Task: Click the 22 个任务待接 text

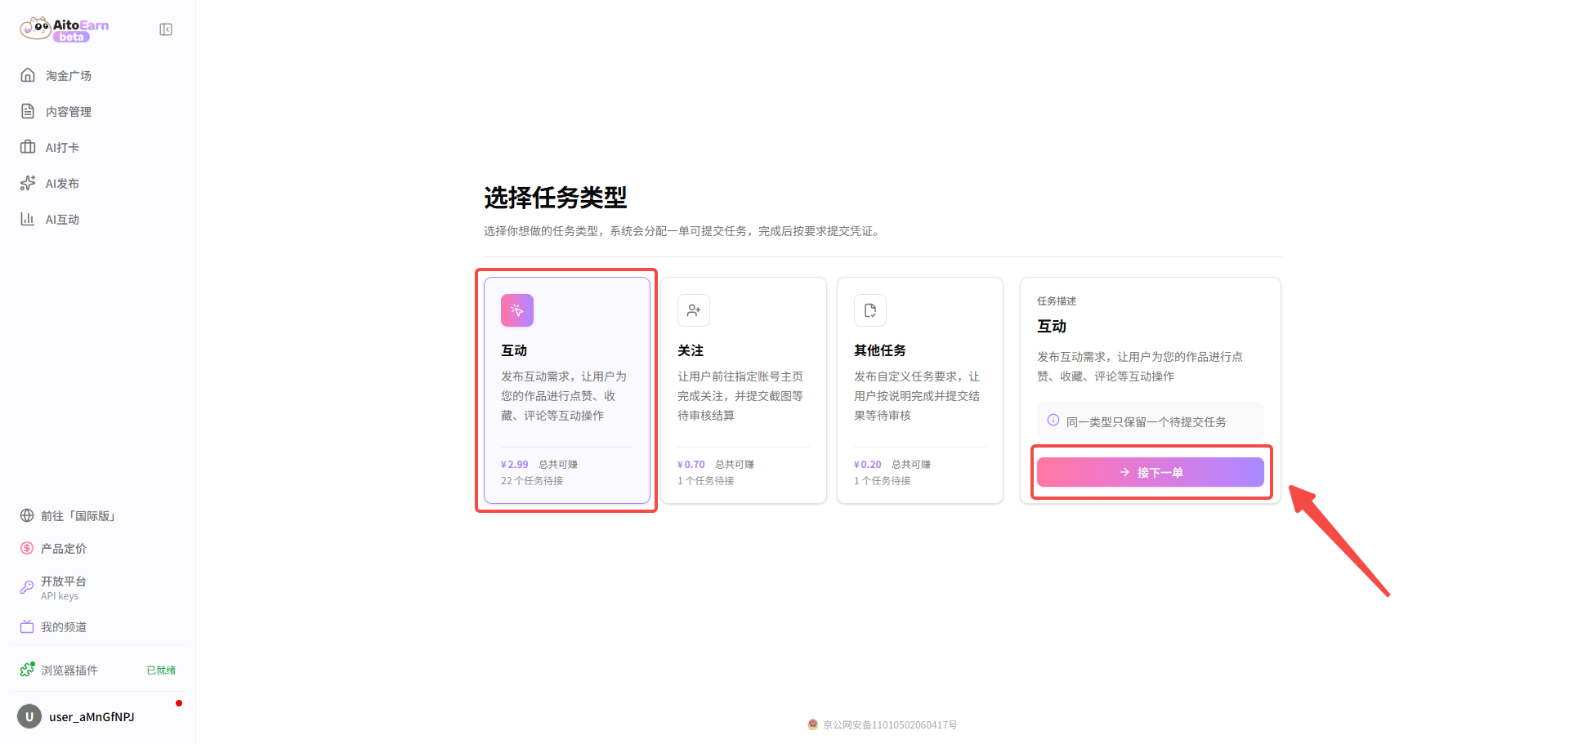Action: tap(532, 480)
